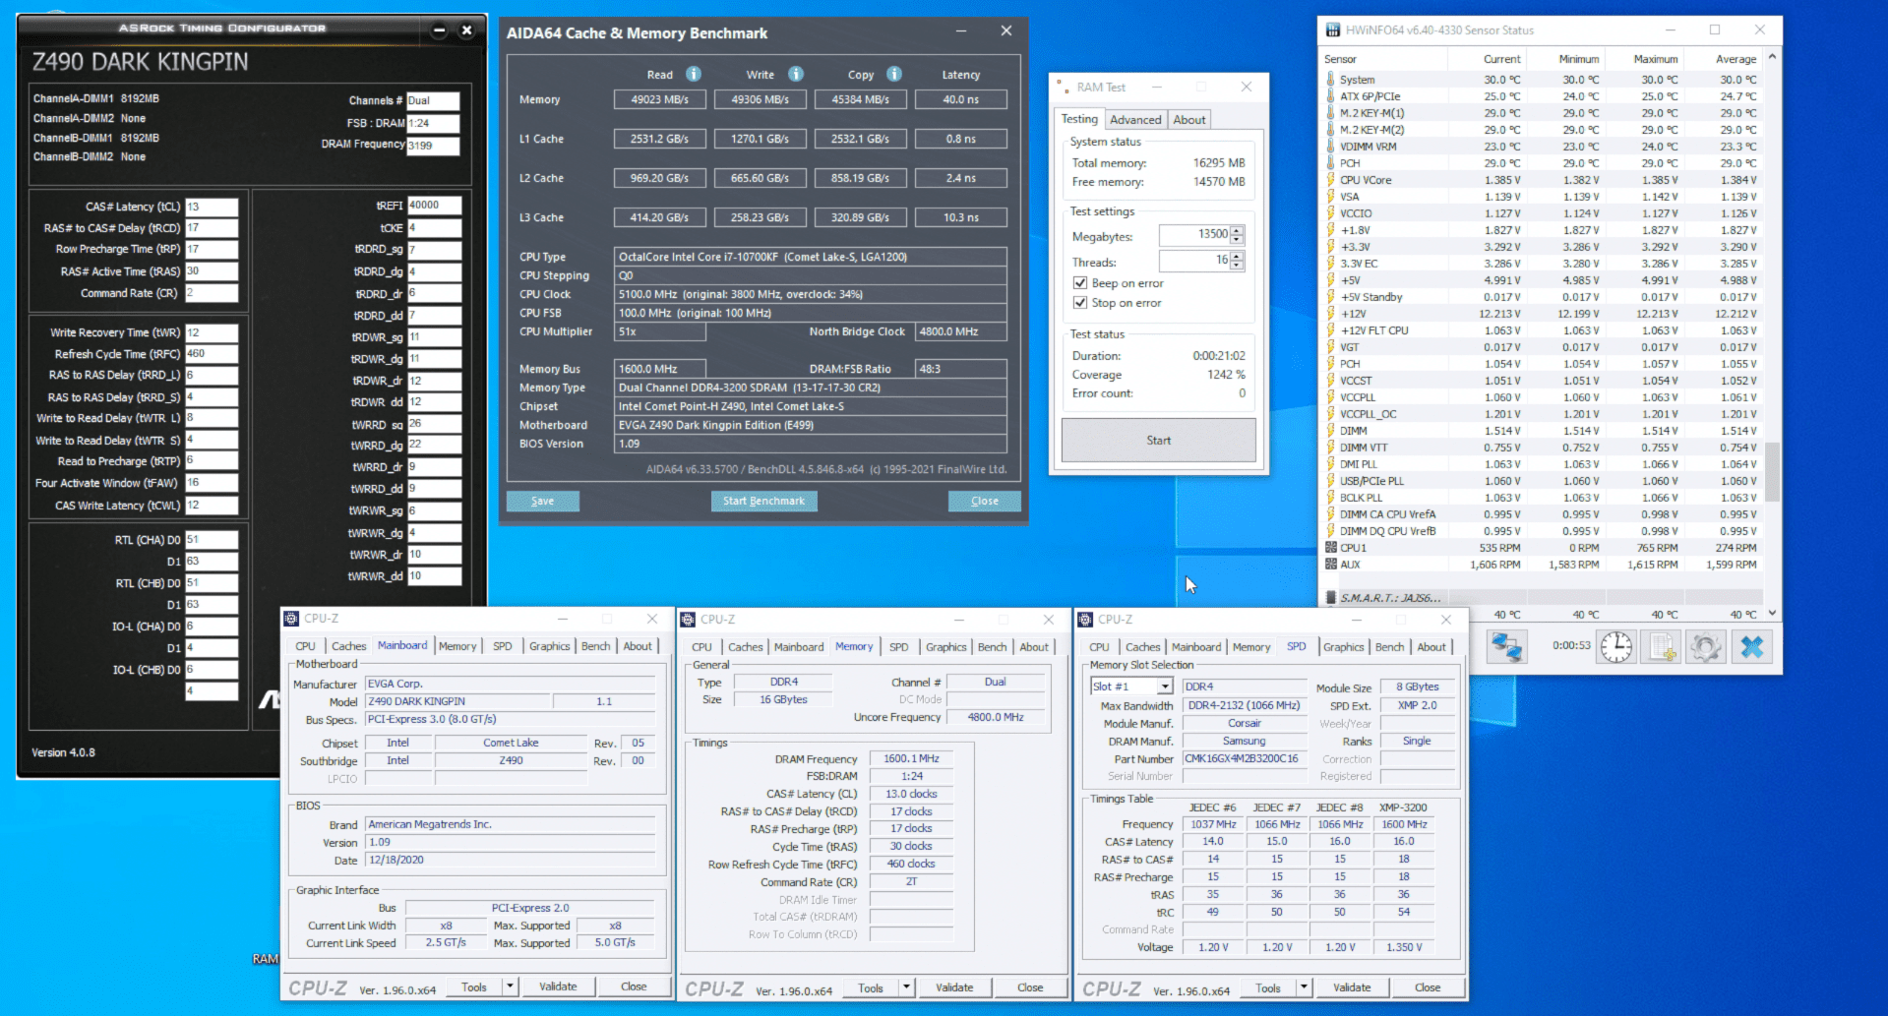Screen dimensions: 1888x1016
Task: Decrease Megabytes value with down arrow
Action: pos(1238,241)
